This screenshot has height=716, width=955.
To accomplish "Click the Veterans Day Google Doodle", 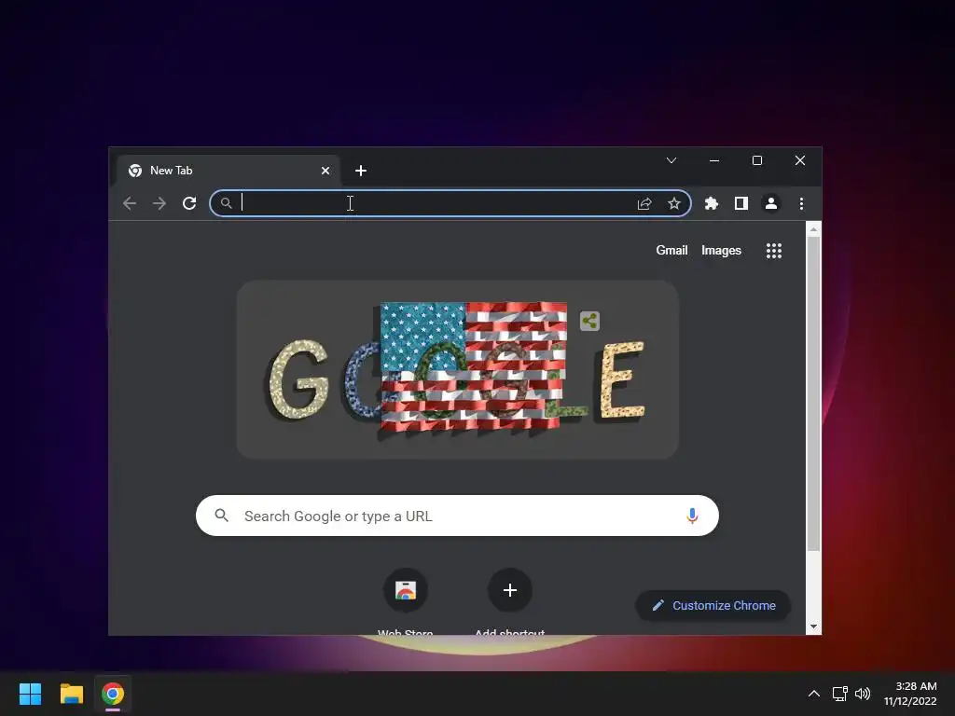I will click(x=457, y=369).
